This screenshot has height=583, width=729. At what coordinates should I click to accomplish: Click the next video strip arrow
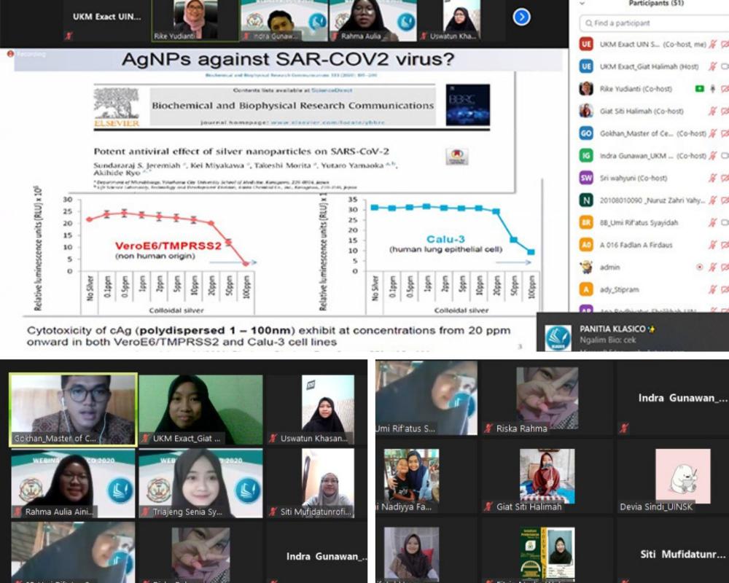coord(521,17)
